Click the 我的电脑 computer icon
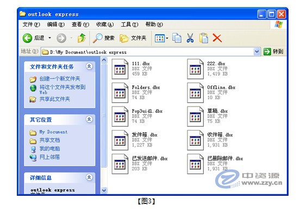 coord(33,149)
